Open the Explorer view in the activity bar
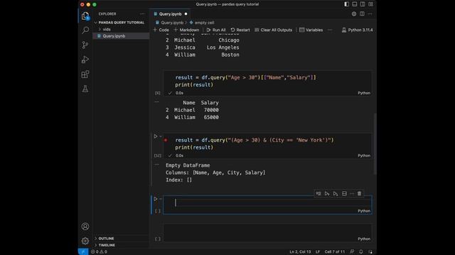 pos(85,16)
